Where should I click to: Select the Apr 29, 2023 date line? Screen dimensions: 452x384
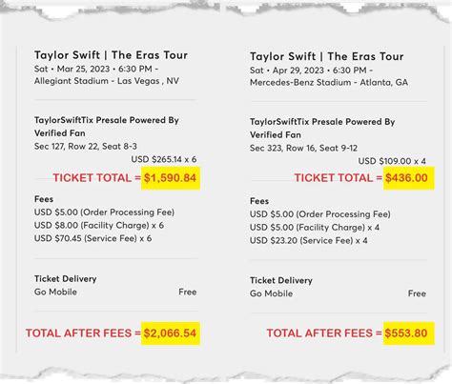(311, 71)
